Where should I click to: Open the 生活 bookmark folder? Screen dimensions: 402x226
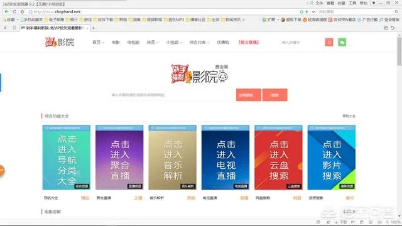[213, 19]
